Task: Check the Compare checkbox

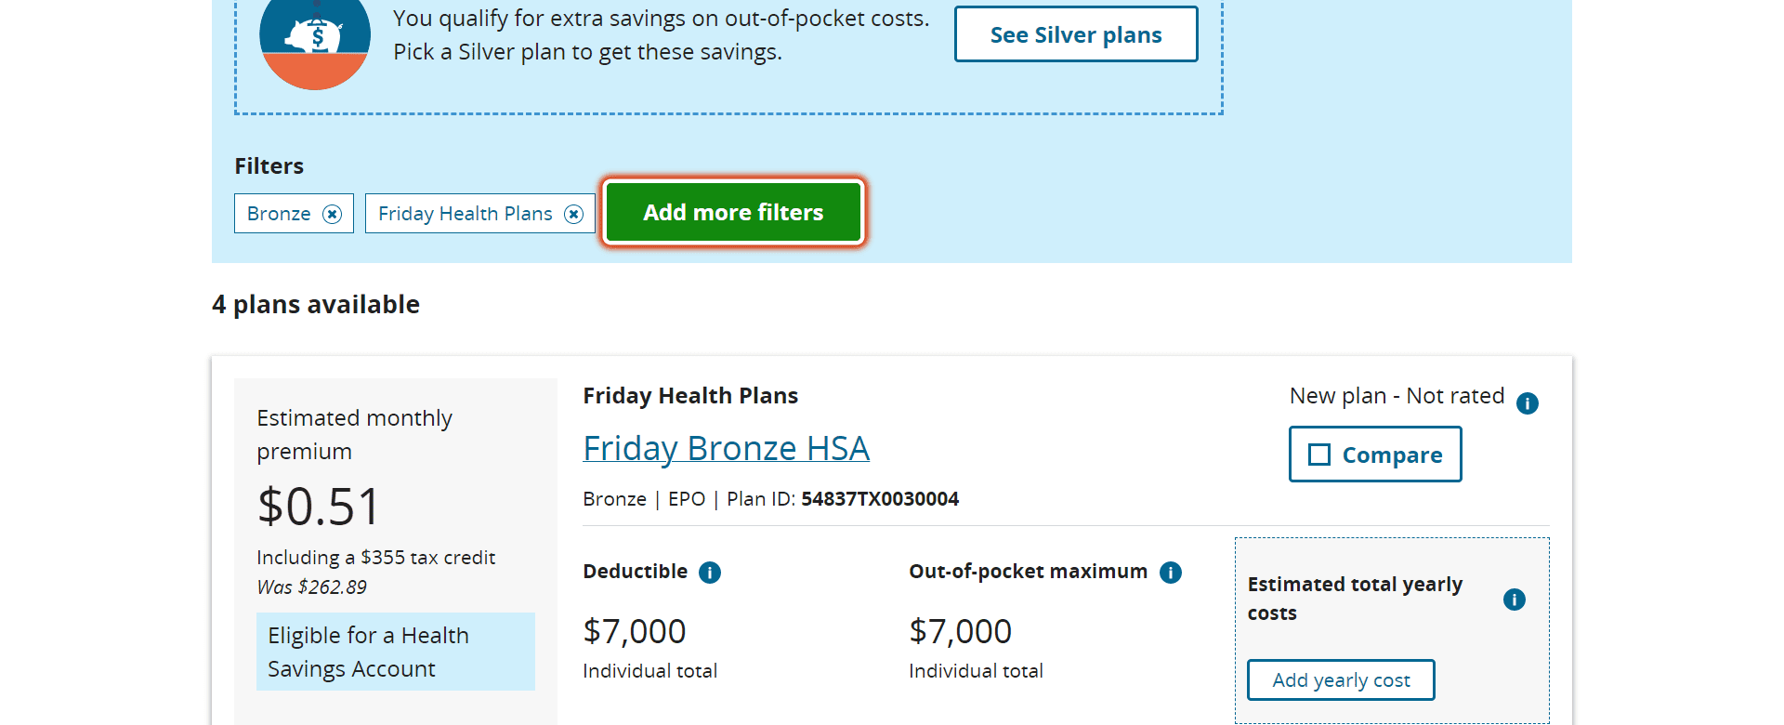Action: tap(1319, 455)
